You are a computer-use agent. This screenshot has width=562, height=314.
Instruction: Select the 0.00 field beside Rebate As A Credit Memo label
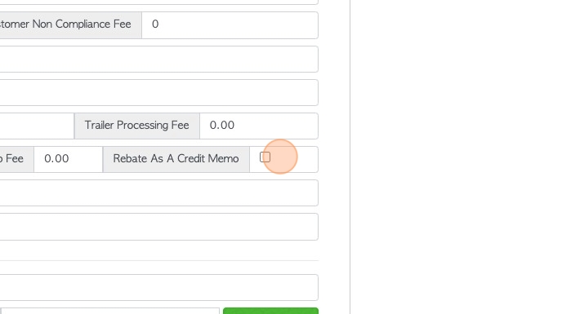tap(69, 159)
